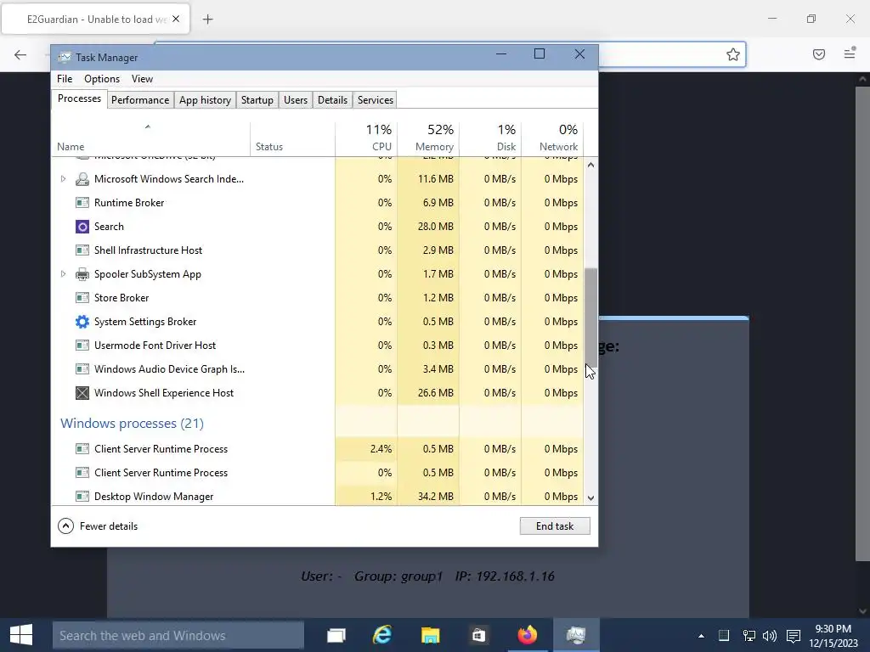Screen dimensions: 870x652
Task: Click the 26.6 MB Windows Shell Experience memory
Action: [436, 393]
